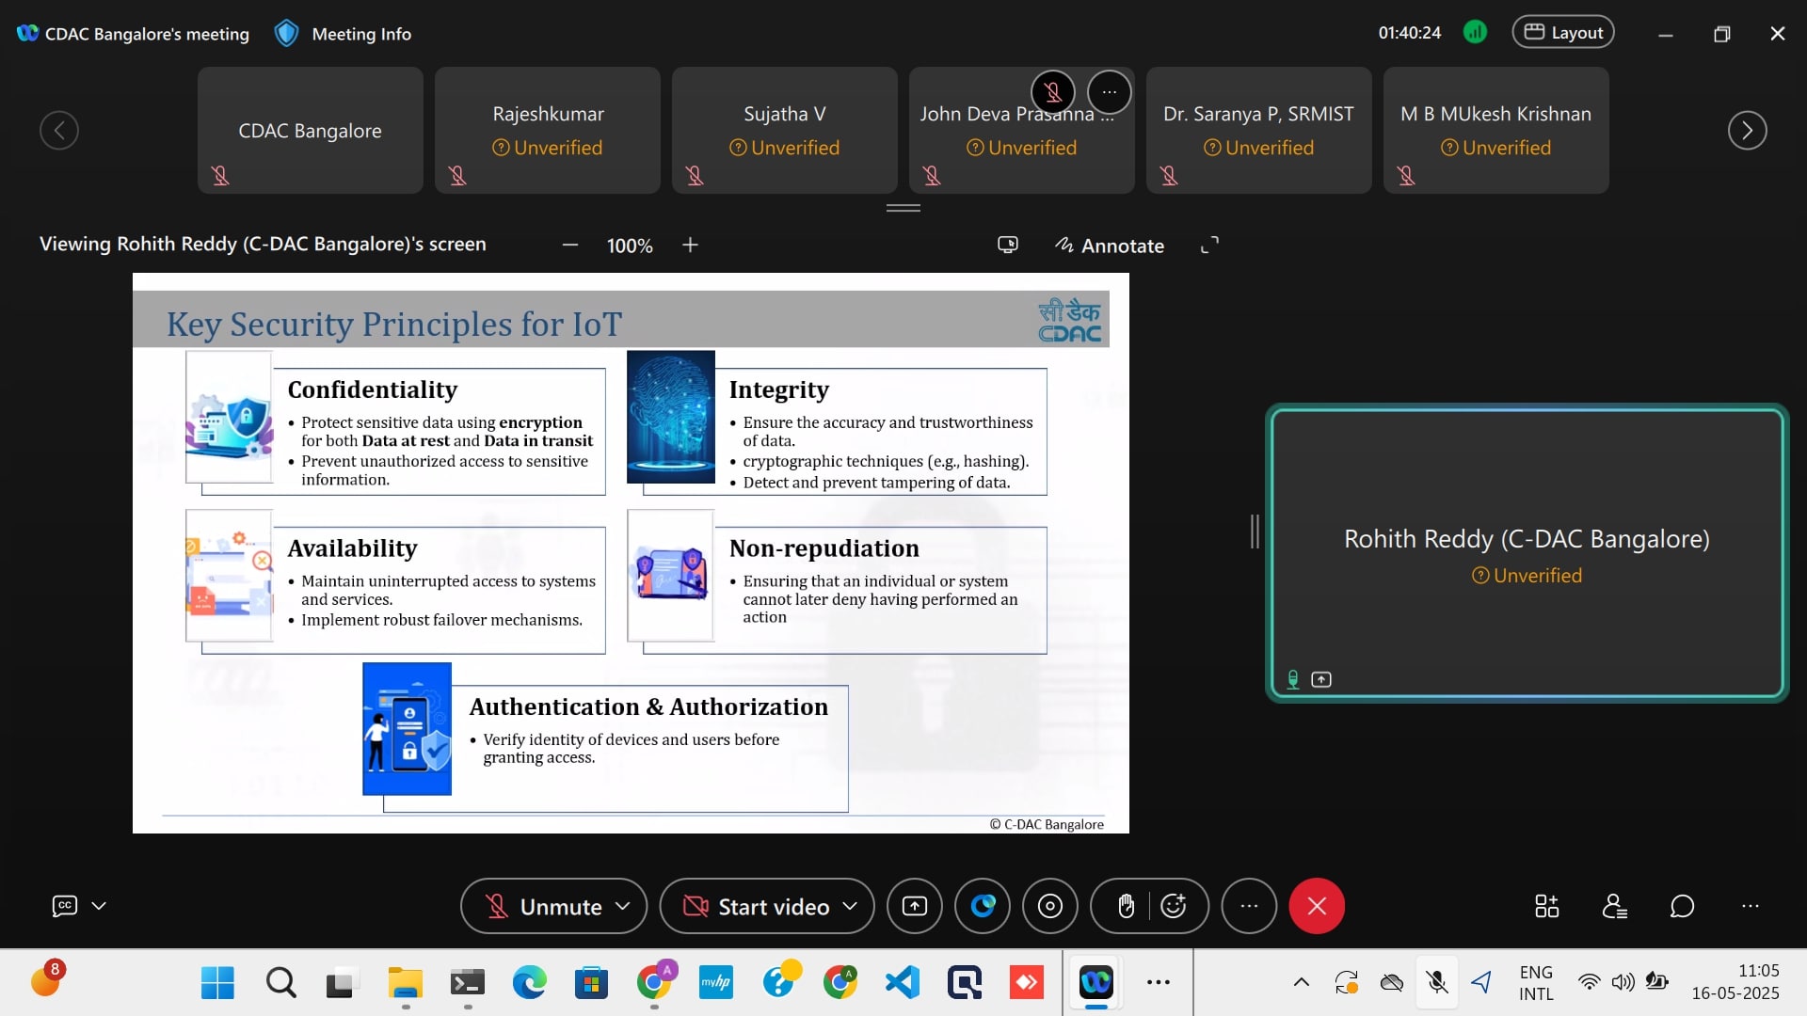Image resolution: width=1807 pixels, height=1016 pixels.
Task: Toggle closed captions
Action: pos(64,906)
